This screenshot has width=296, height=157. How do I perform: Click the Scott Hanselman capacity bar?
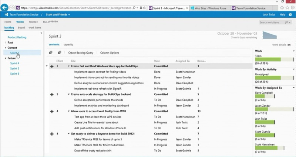click(x=270, y=148)
